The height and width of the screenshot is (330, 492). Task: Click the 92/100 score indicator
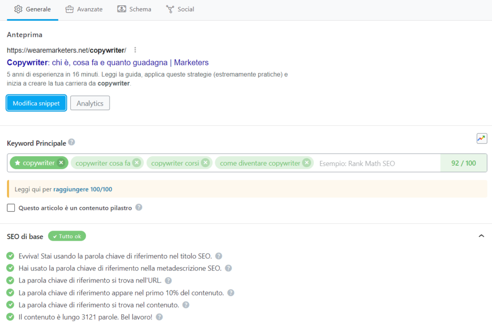click(463, 163)
